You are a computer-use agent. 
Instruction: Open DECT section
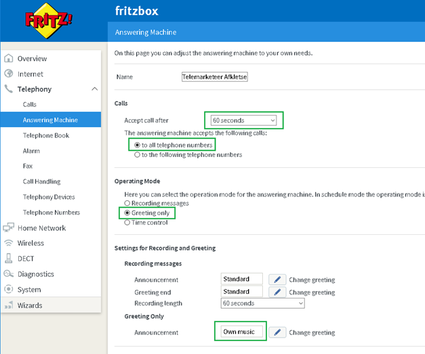[x=26, y=259]
